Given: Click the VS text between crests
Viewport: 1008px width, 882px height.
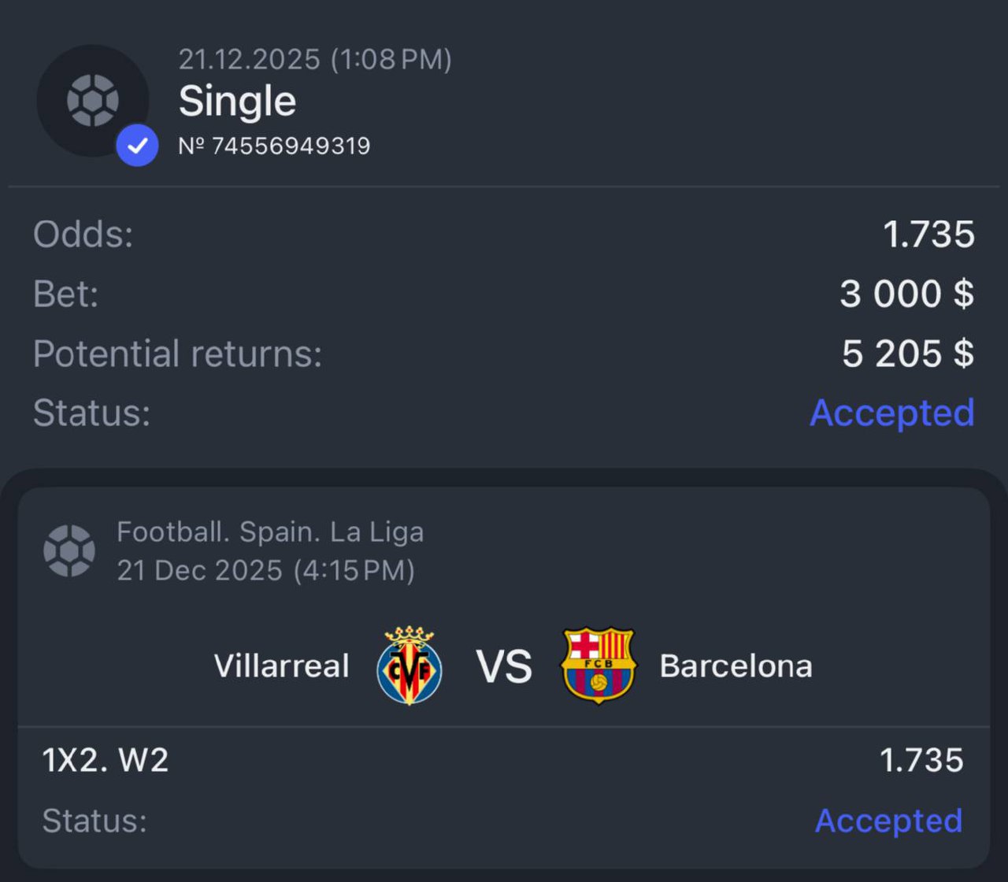Looking at the screenshot, I should click(x=504, y=666).
